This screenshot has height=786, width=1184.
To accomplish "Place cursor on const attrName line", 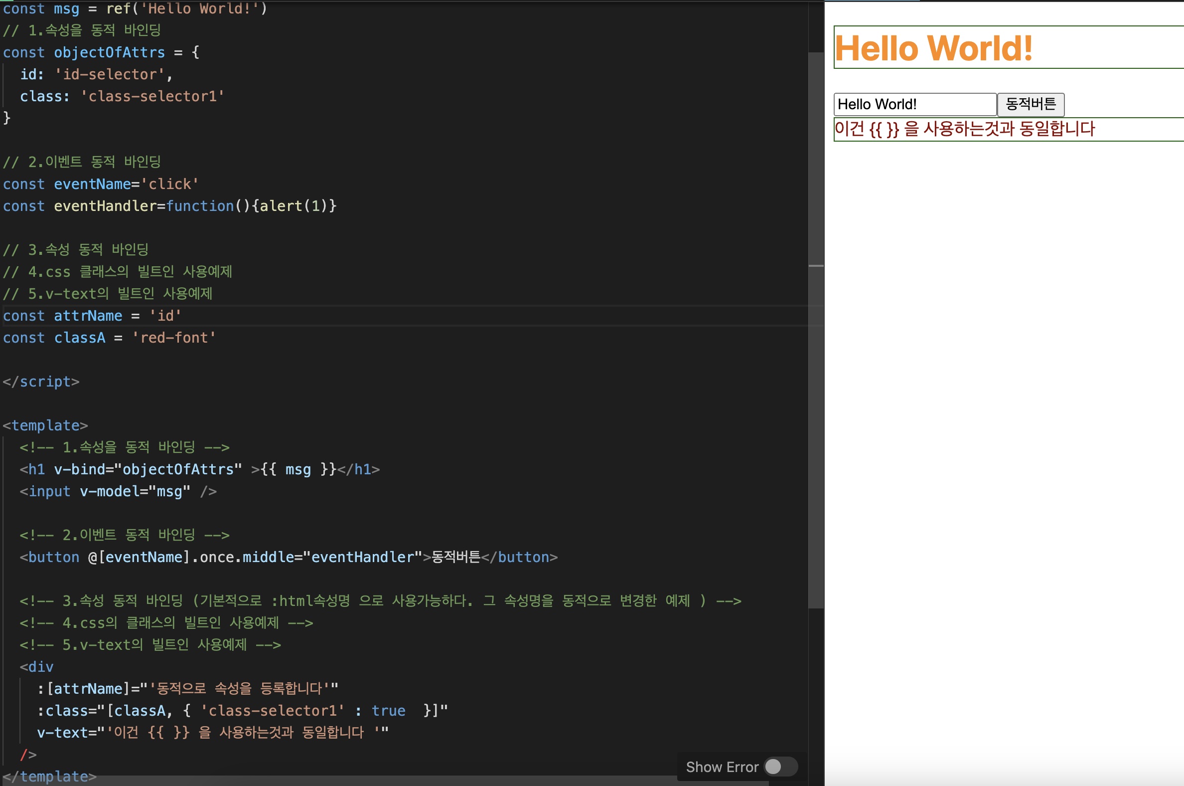I will pyautogui.click(x=92, y=316).
